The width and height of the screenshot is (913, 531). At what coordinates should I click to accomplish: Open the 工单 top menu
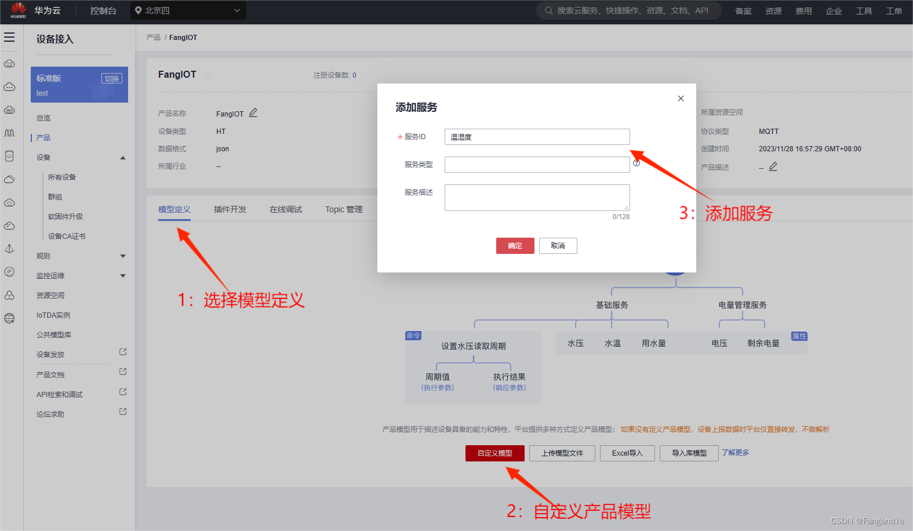[894, 11]
